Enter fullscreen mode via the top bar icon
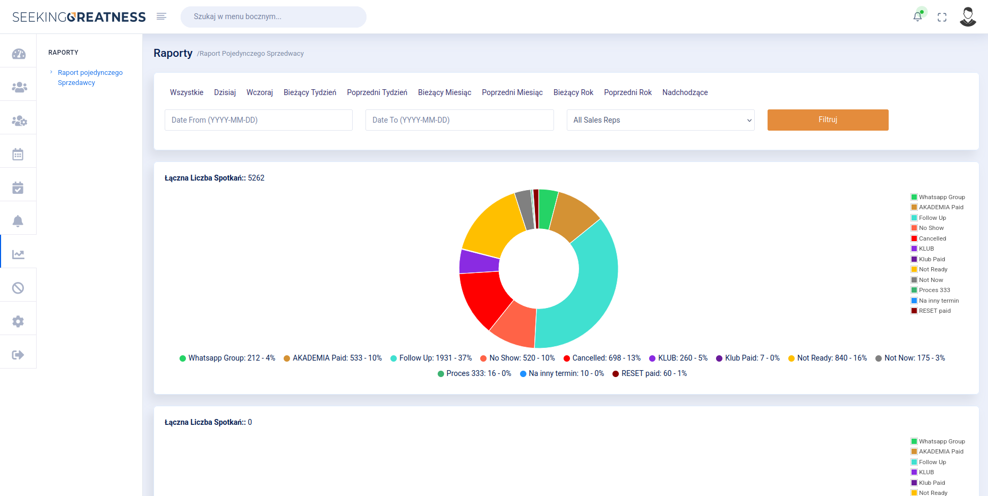This screenshot has height=496, width=988. 943,16
